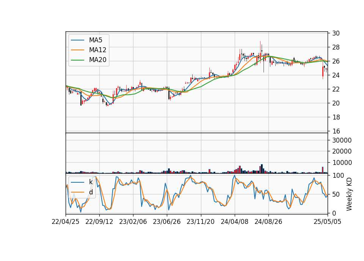Click the 25/05/05 date label
The width and height of the screenshot is (364, 261).
pos(328,222)
